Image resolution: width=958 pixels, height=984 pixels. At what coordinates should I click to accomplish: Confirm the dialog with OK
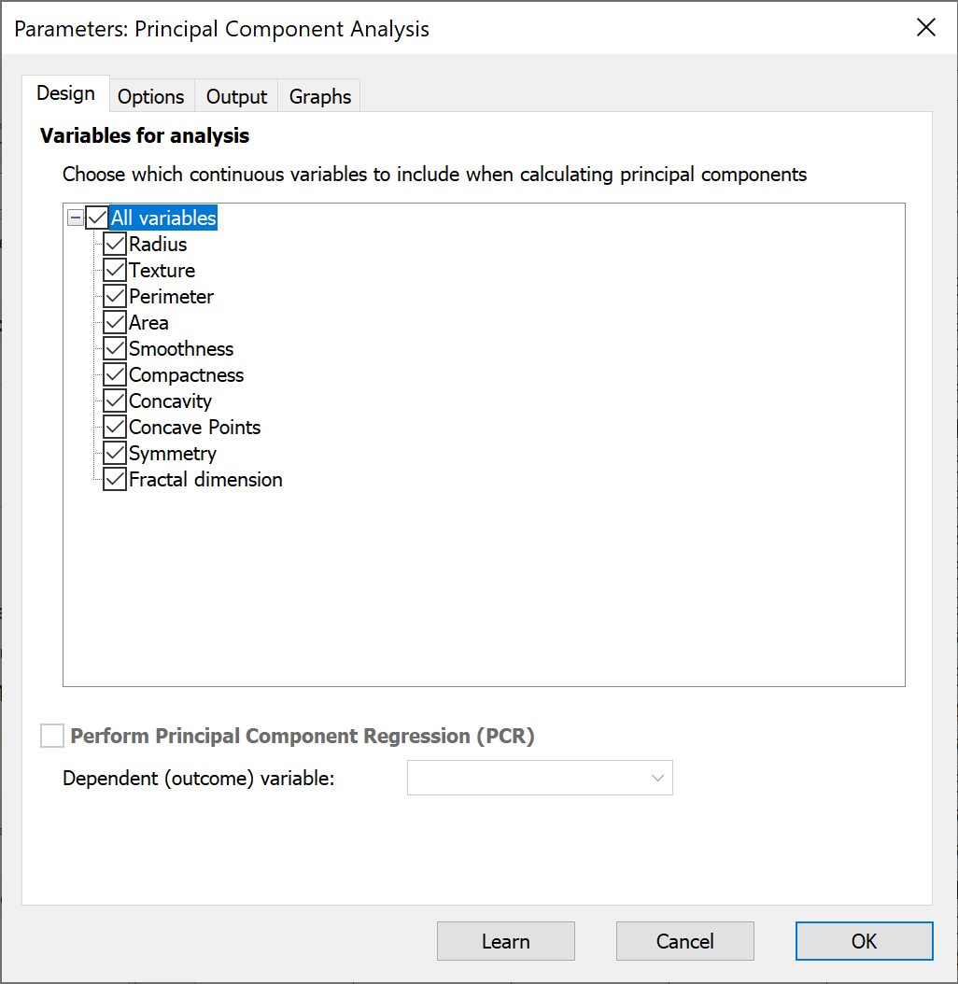pyautogui.click(x=864, y=941)
